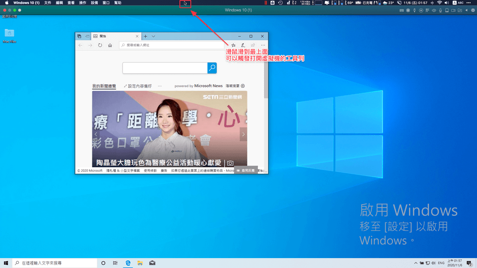Open Time Machine clock icon in menu bar
The height and width of the screenshot is (268, 477).
[280, 3]
